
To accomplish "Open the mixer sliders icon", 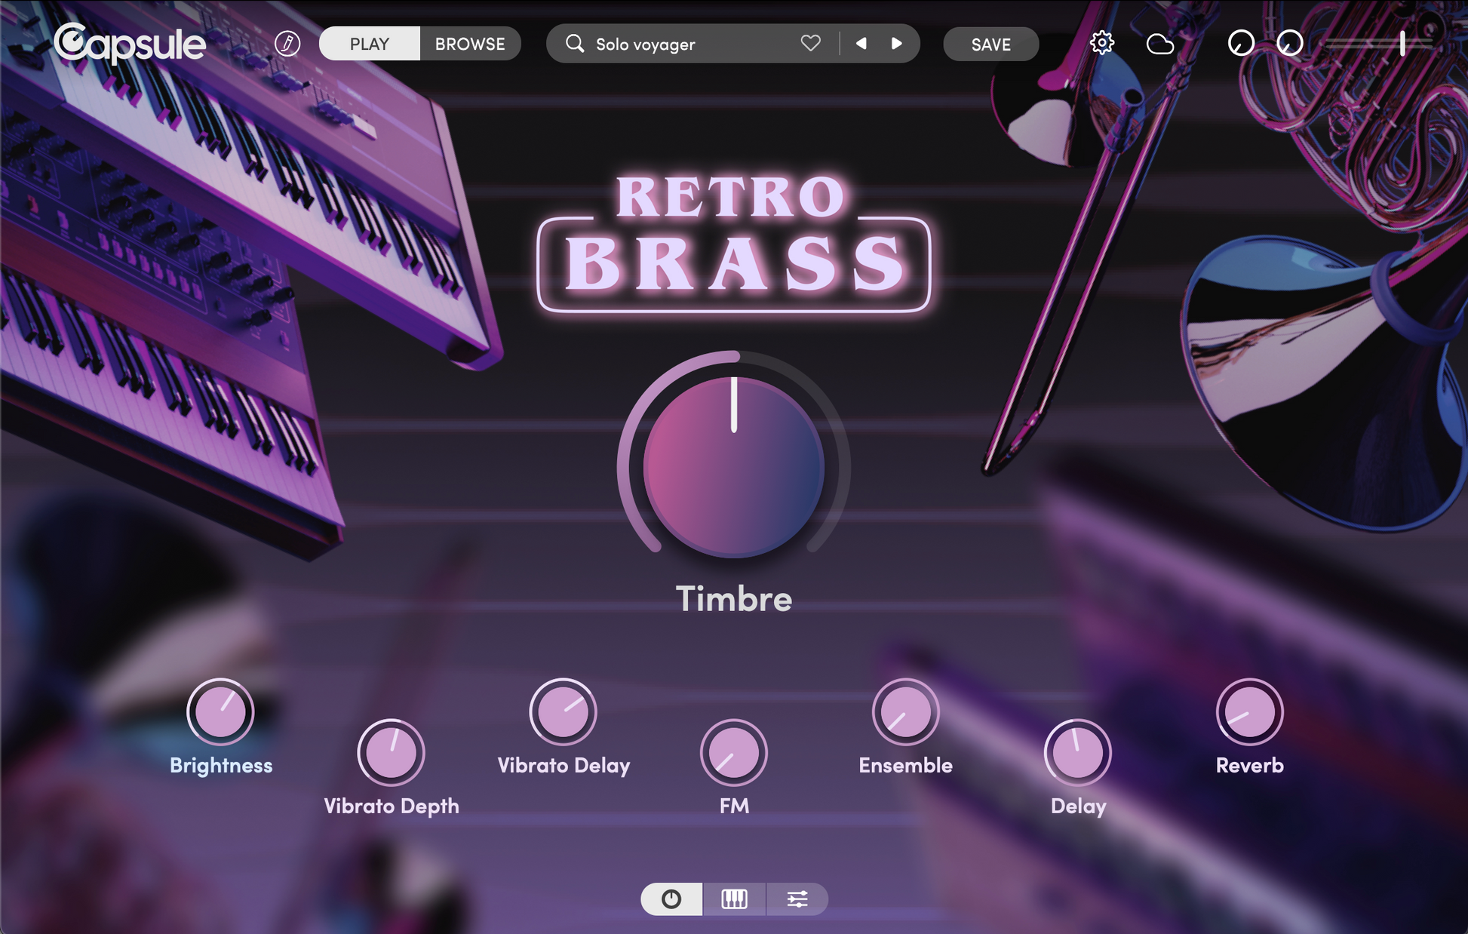I will point(797,899).
